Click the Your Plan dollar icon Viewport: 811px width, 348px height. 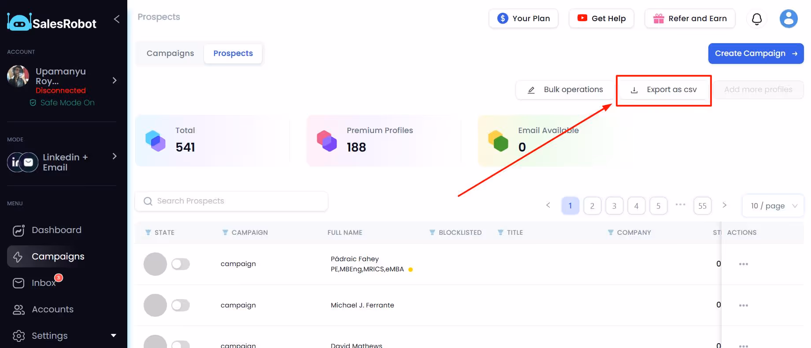pos(503,19)
